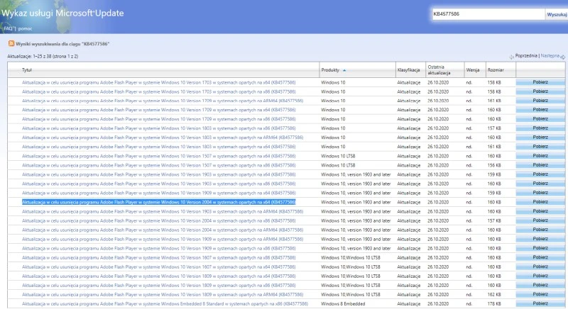Open the Version 1507 x86 LTSB update title
568x309 pixels.
pyautogui.click(x=158, y=165)
